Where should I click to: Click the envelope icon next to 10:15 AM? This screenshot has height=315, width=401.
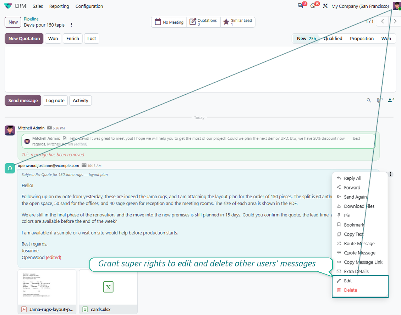(x=84, y=165)
